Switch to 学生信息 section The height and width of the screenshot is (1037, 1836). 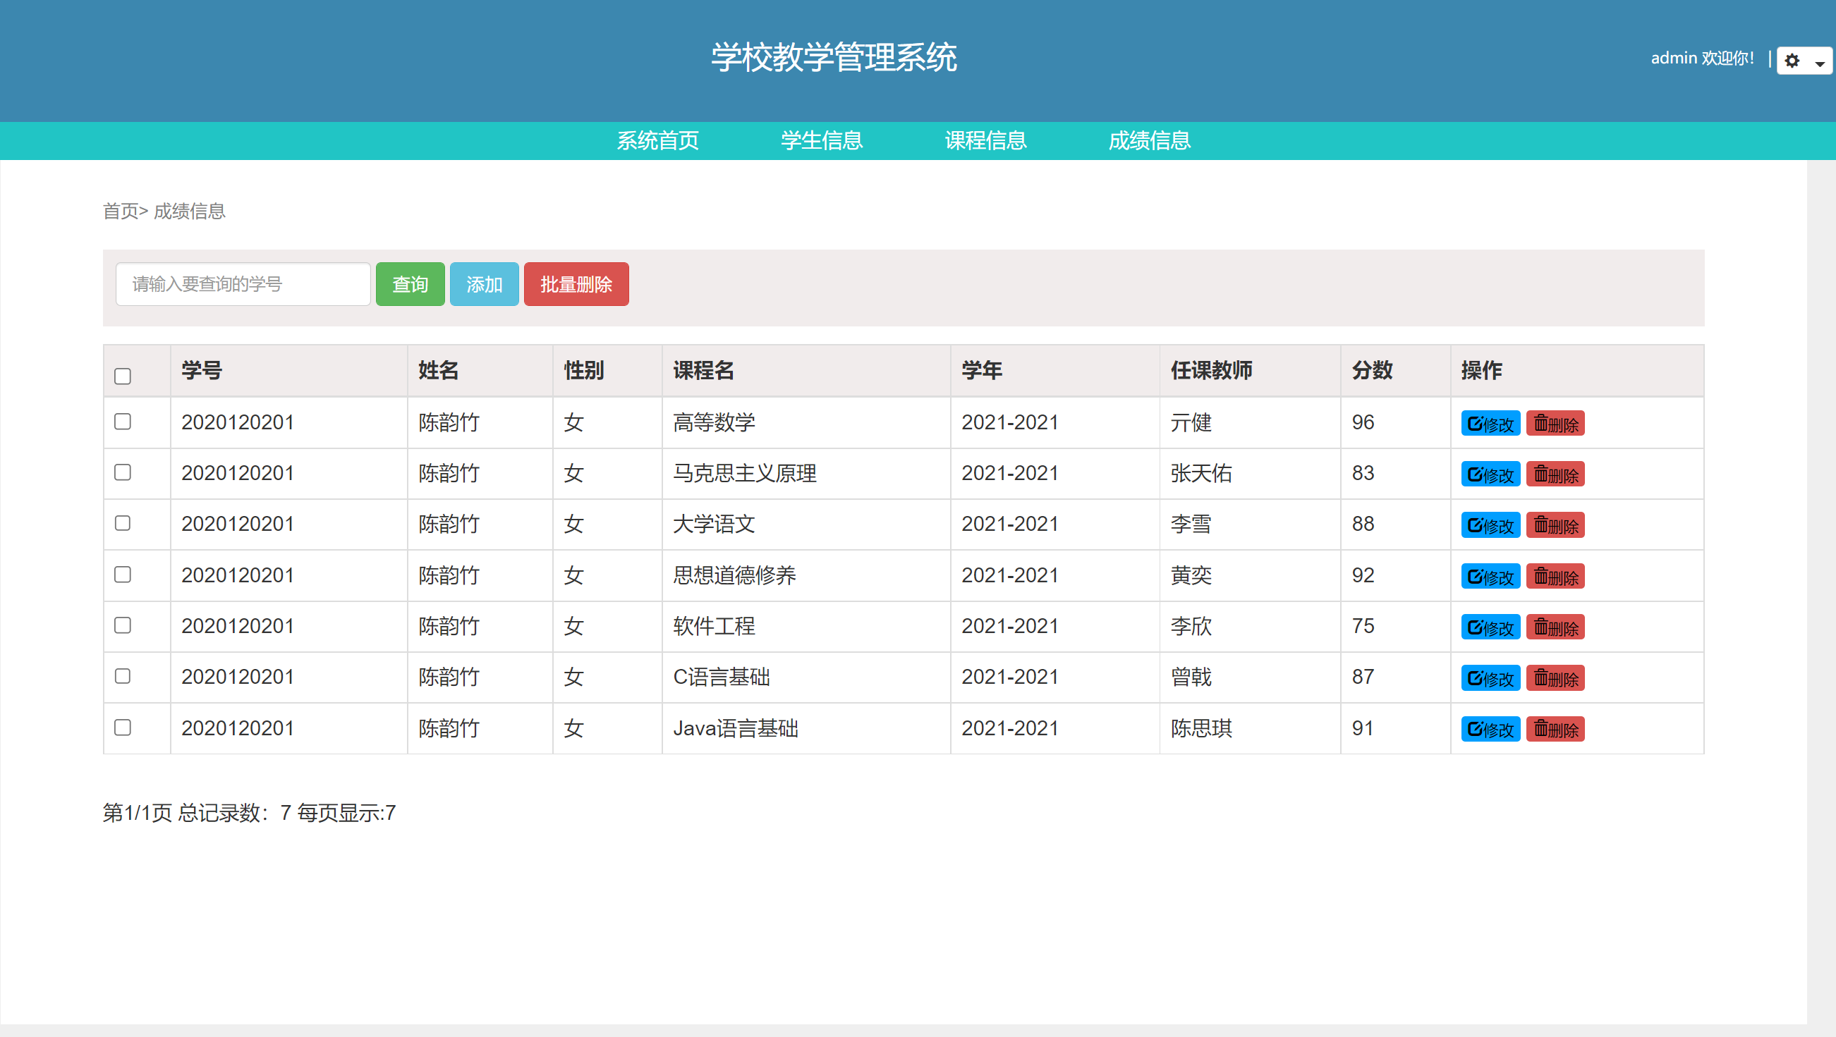point(821,141)
